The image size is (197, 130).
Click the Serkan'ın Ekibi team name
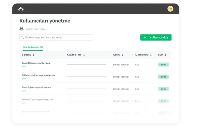click(x=35, y=29)
